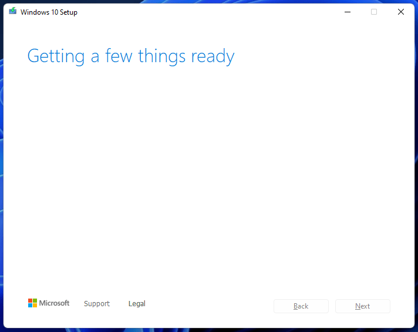Click the 'Getting a few things ready' heading
The image size is (418, 332).
tap(131, 56)
